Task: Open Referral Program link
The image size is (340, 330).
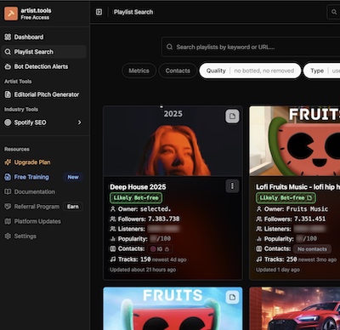Action: (x=37, y=207)
